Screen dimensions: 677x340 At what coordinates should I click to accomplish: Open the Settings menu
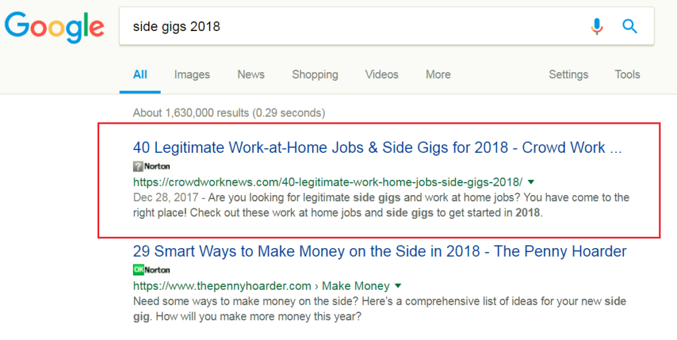click(569, 75)
